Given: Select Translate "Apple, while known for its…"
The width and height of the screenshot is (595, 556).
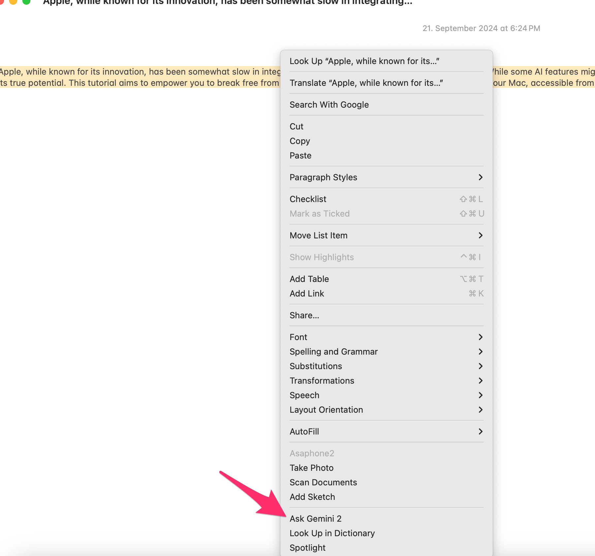Looking at the screenshot, I should coord(386,83).
